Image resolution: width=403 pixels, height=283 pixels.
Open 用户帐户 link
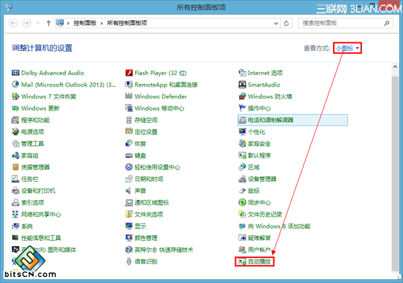coord(259,249)
